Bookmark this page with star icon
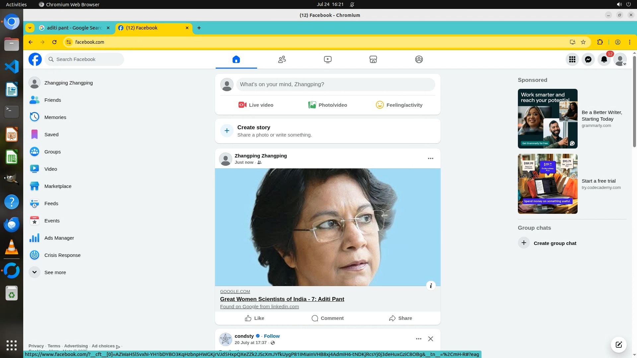The height and width of the screenshot is (358, 637). (x=583, y=42)
